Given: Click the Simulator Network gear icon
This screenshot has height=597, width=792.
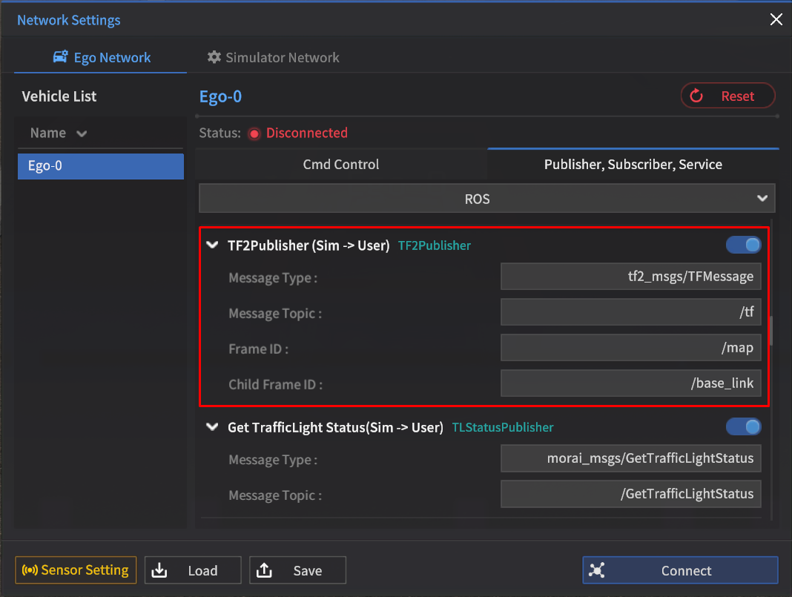Looking at the screenshot, I should click(x=214, y=57).
